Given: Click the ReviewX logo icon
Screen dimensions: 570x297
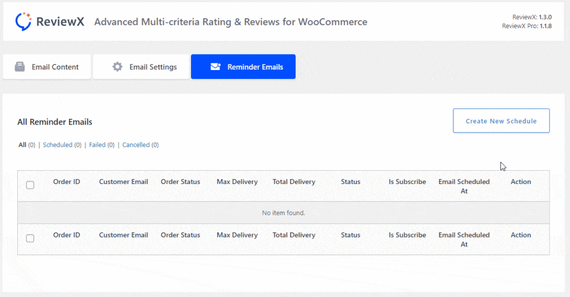Looking at the screenshot, I should tap(23, 22).
